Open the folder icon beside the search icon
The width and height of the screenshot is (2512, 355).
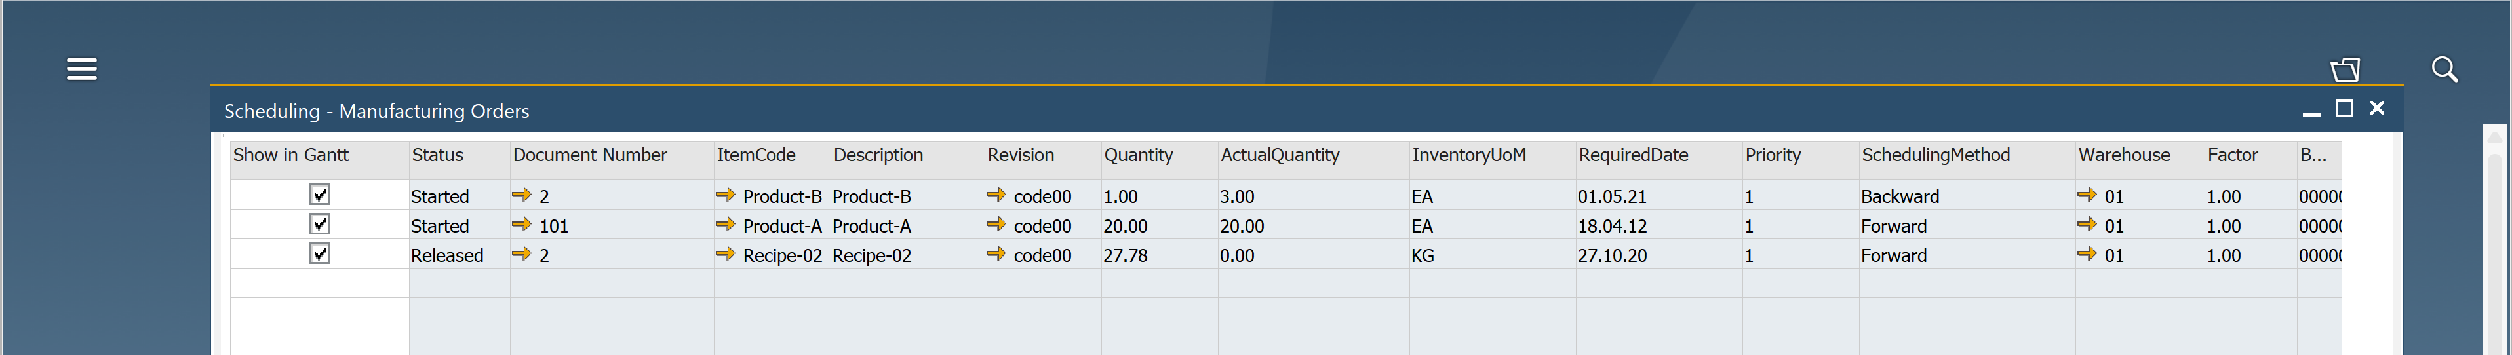2344,69
